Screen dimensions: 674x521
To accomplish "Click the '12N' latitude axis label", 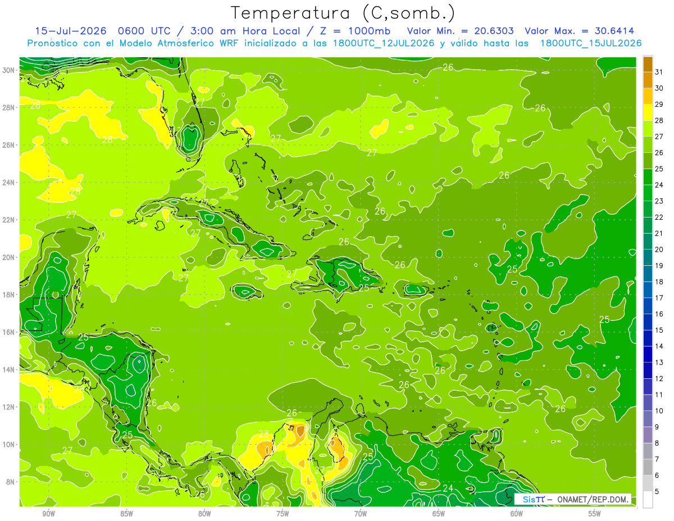I will (10, 407).
